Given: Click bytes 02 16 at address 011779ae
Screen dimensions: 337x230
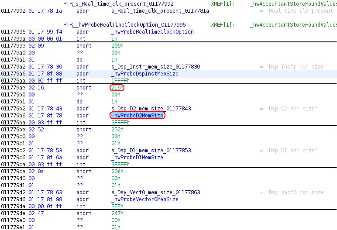Looking at the screenshot, I should (36, 87).
